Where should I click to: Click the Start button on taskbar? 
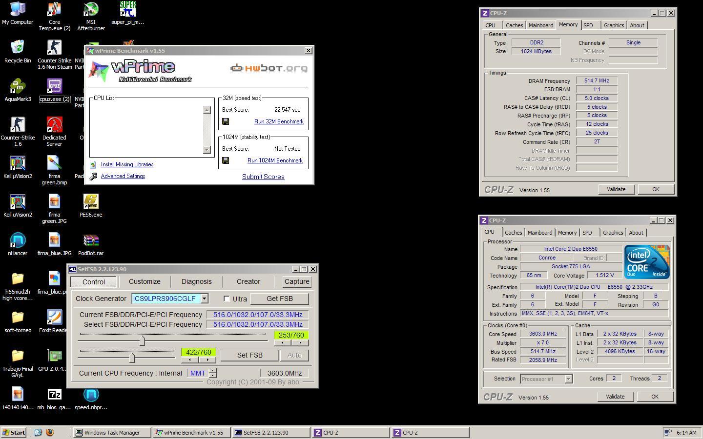pos(14,433)
